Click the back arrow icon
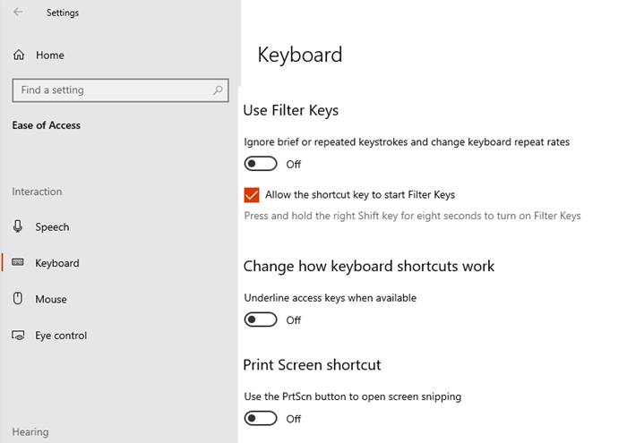This screenshot has height=443, width=627. click(x=19, y=13)
